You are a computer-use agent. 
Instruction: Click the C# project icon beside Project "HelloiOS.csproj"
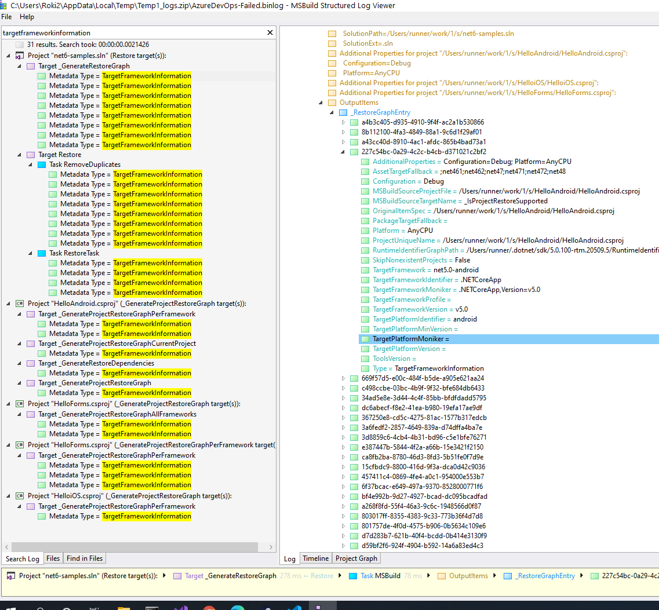pyautogui.click(x=19, y=496)
